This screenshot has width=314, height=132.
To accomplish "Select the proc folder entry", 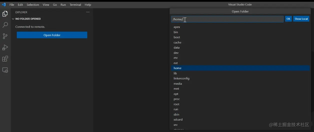I will tap(240, 99).
